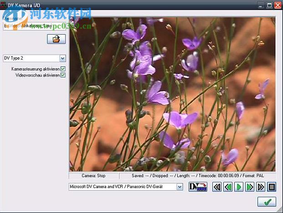This screenshot has height=213, width=283.
Task: Click the Dateiname file path input field
Action: pyautogui.click(x=35, y=26)
